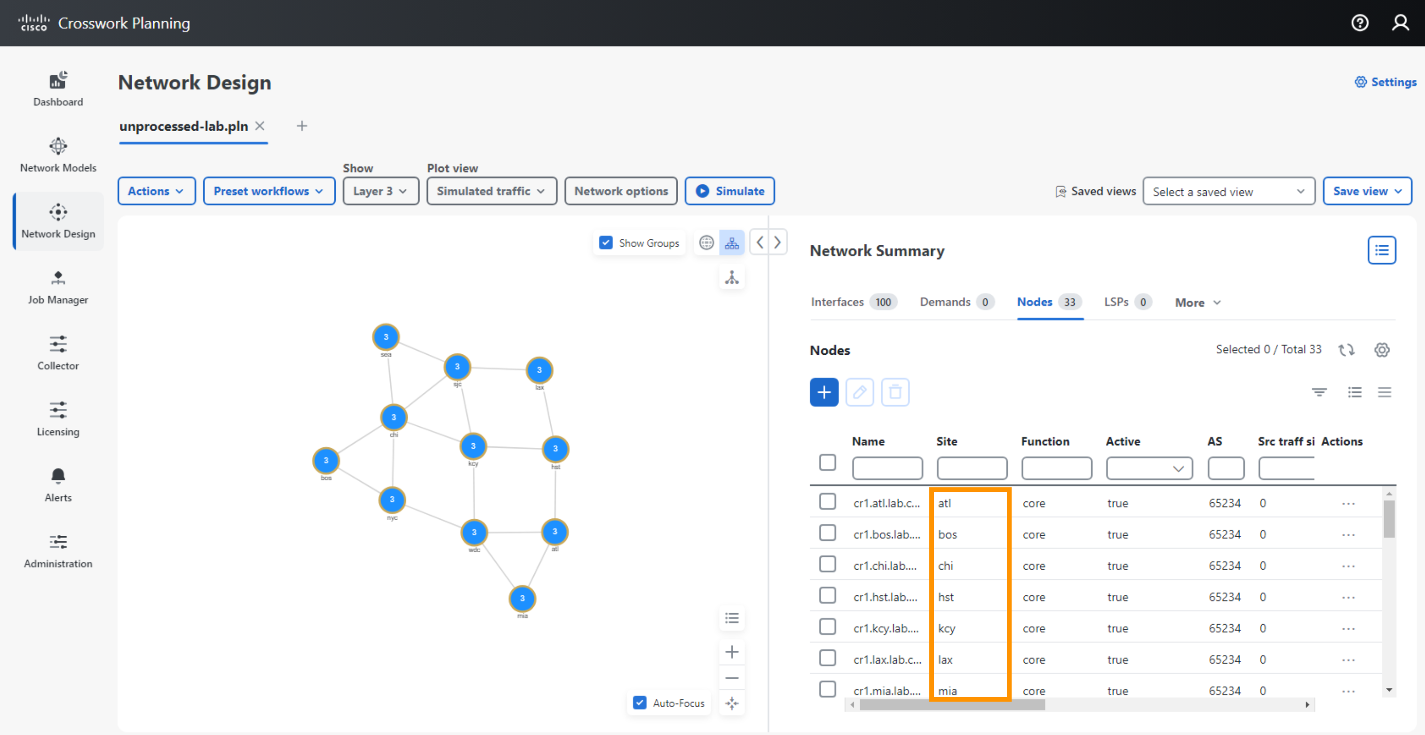Image resolution: width=1425 pixels, height=735 pixels.
Task: Open the Simulated traffic plot view dropdown
Action: (x=491, y=191)
